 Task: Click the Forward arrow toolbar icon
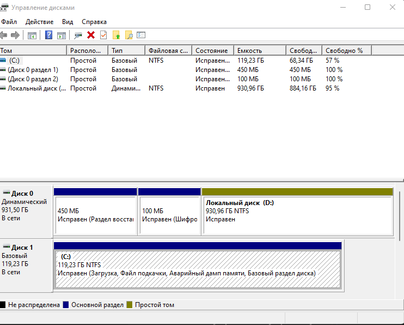coord(15,35)
